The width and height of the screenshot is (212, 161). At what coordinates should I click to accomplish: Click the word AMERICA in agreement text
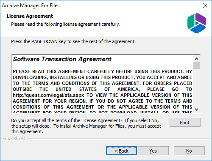pyautogui.click(x=128, y=89)
